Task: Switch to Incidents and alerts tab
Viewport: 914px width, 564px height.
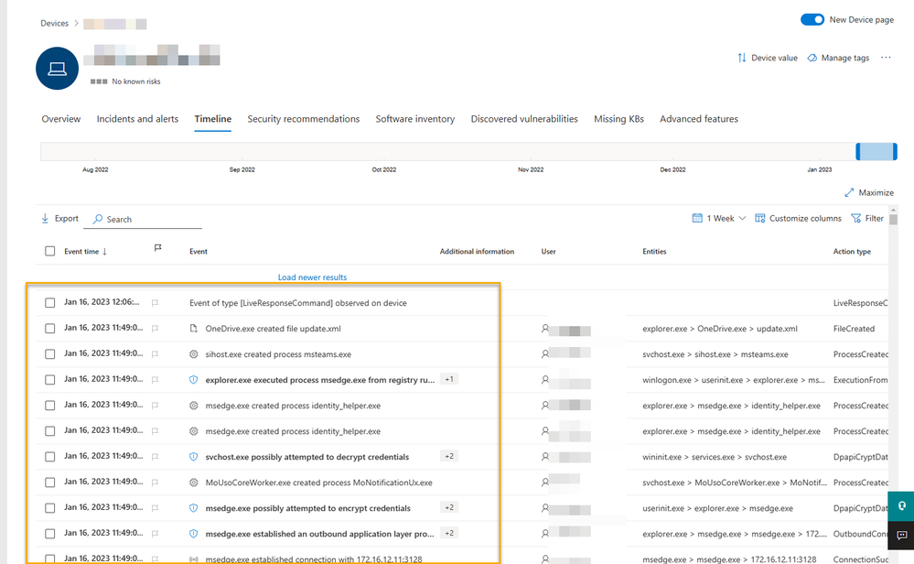Action: 137,119
